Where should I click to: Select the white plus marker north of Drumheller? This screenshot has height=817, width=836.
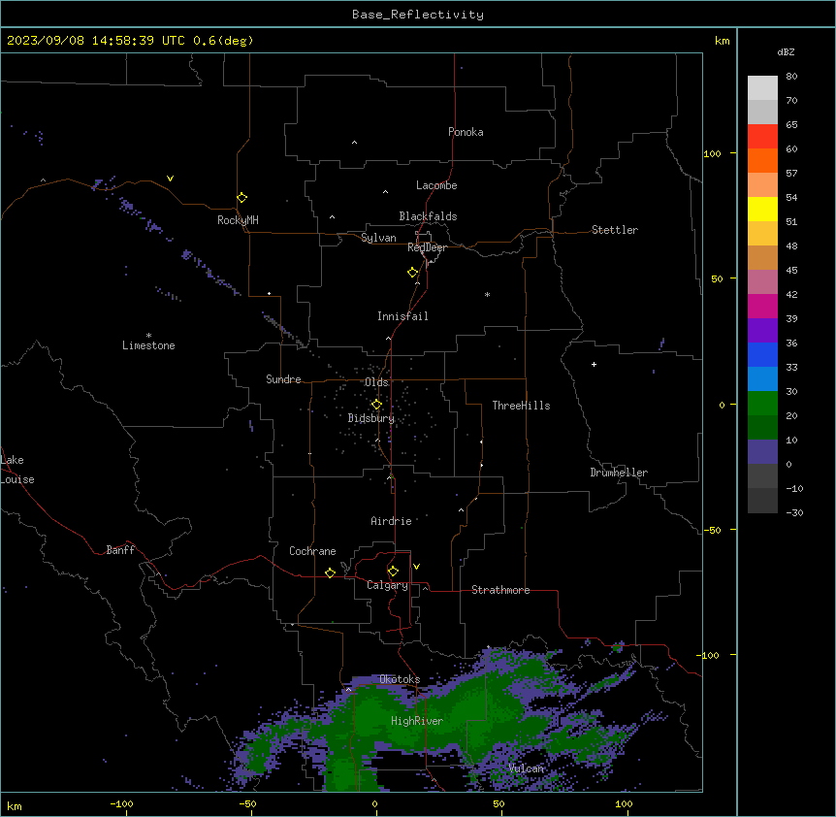click(x=594, y=364)
